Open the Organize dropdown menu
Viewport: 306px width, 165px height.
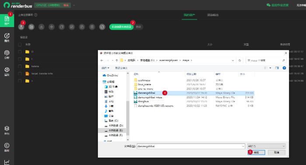(x=105, y=68)
